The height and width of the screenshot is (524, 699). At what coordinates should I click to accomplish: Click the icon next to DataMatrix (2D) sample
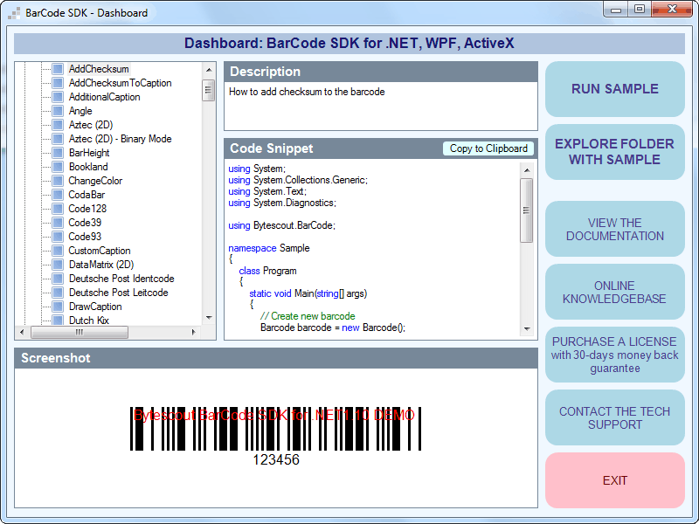coord(58,265)
